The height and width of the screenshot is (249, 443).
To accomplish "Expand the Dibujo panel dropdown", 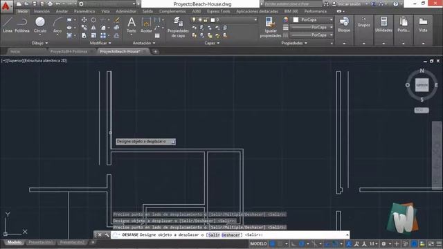I will (x=40, y=43).
